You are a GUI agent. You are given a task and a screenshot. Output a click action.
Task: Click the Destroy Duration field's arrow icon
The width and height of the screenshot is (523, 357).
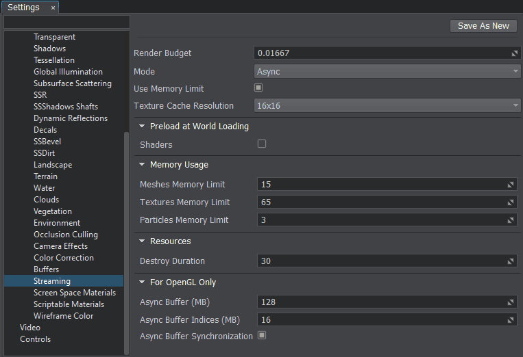pos(511,261)
